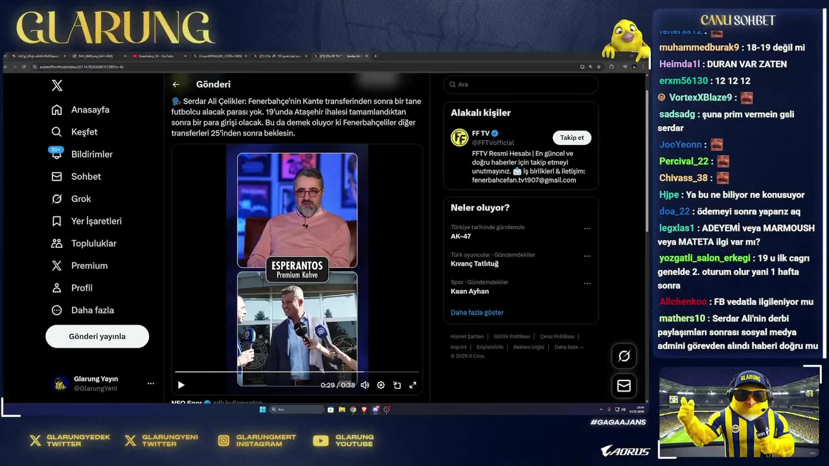Open Topluluklar communities
Screen dimensions: 829x466
84,243
